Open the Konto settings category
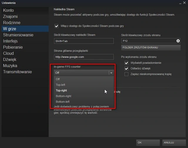This screenshot has width=188, height=148. tap(9, 10)
